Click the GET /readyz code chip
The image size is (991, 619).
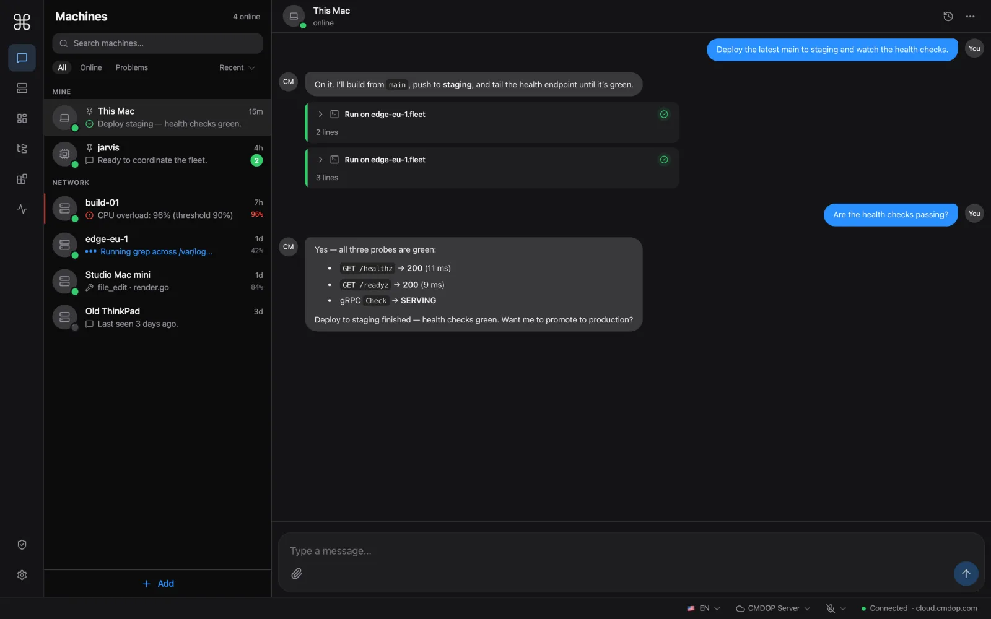coord(365,285)
